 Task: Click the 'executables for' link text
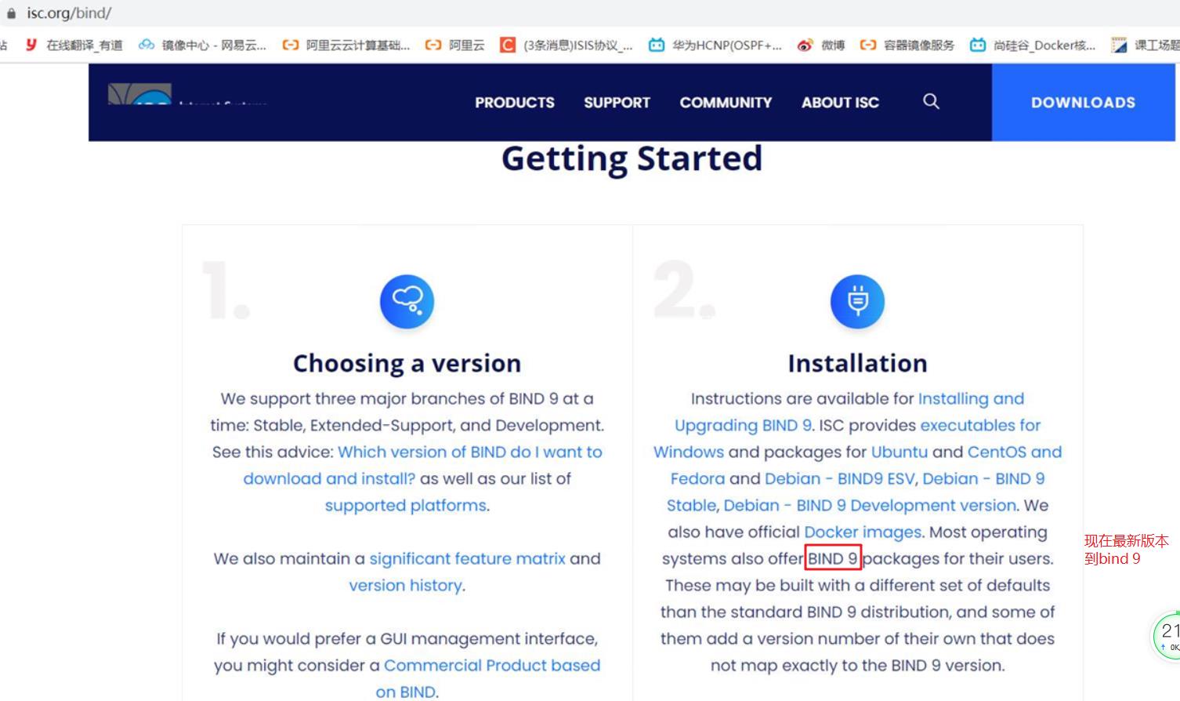[980, 425]
